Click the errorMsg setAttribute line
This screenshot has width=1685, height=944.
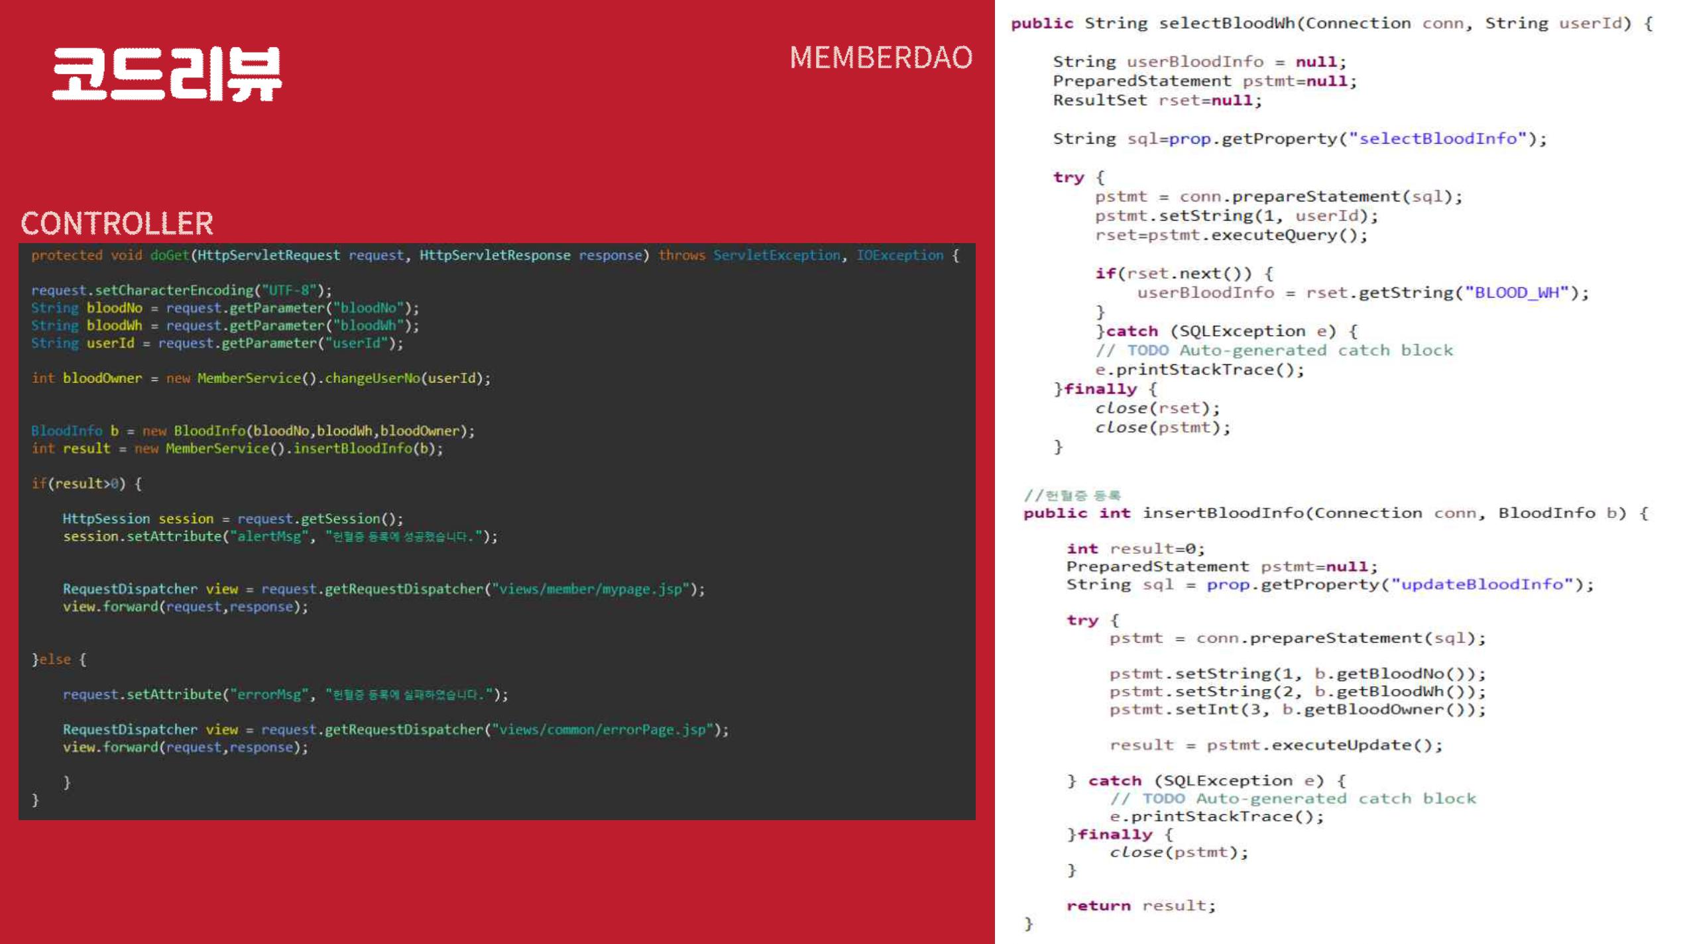tap(285, 694)
